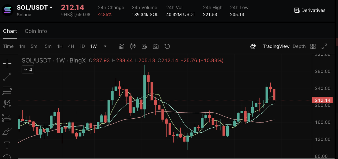Open the multi-chart grid layout icon
Screen dimensions: 338x159
[x=313, y=46]
